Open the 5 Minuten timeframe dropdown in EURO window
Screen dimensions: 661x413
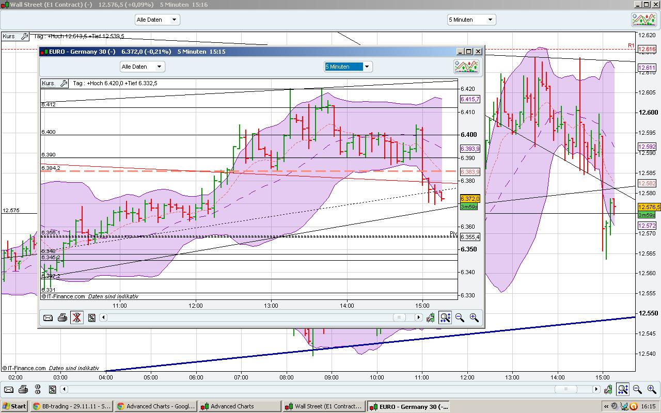tap(348, 66)
